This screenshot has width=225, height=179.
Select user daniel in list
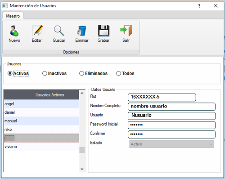click(x=41, y=112)
